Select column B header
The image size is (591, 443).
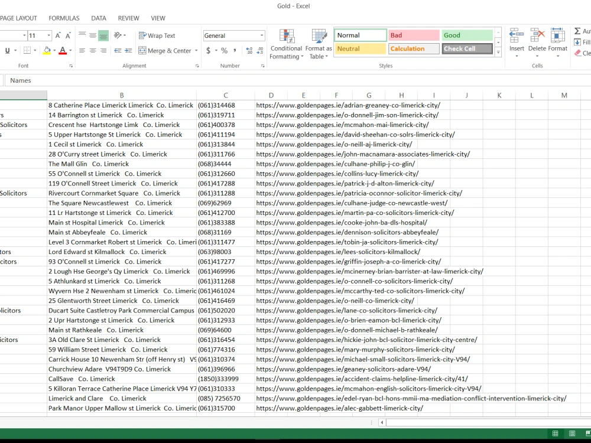[122, 95]
